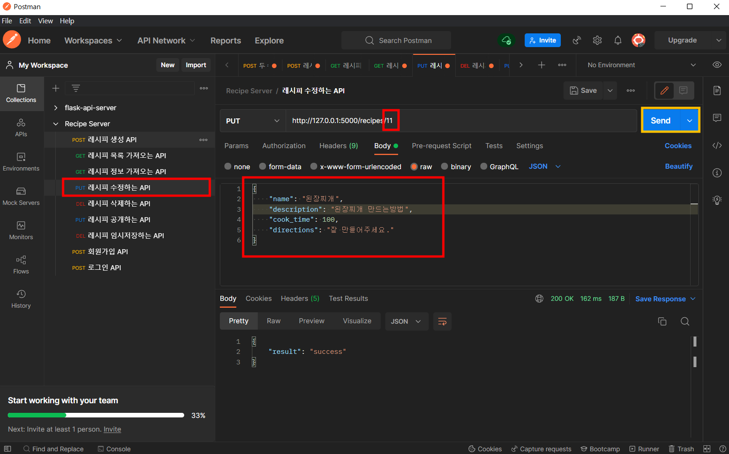Open Monitors in the sidebar
The height and width of the screenshot is (454, 729).
tap(21, 230)
